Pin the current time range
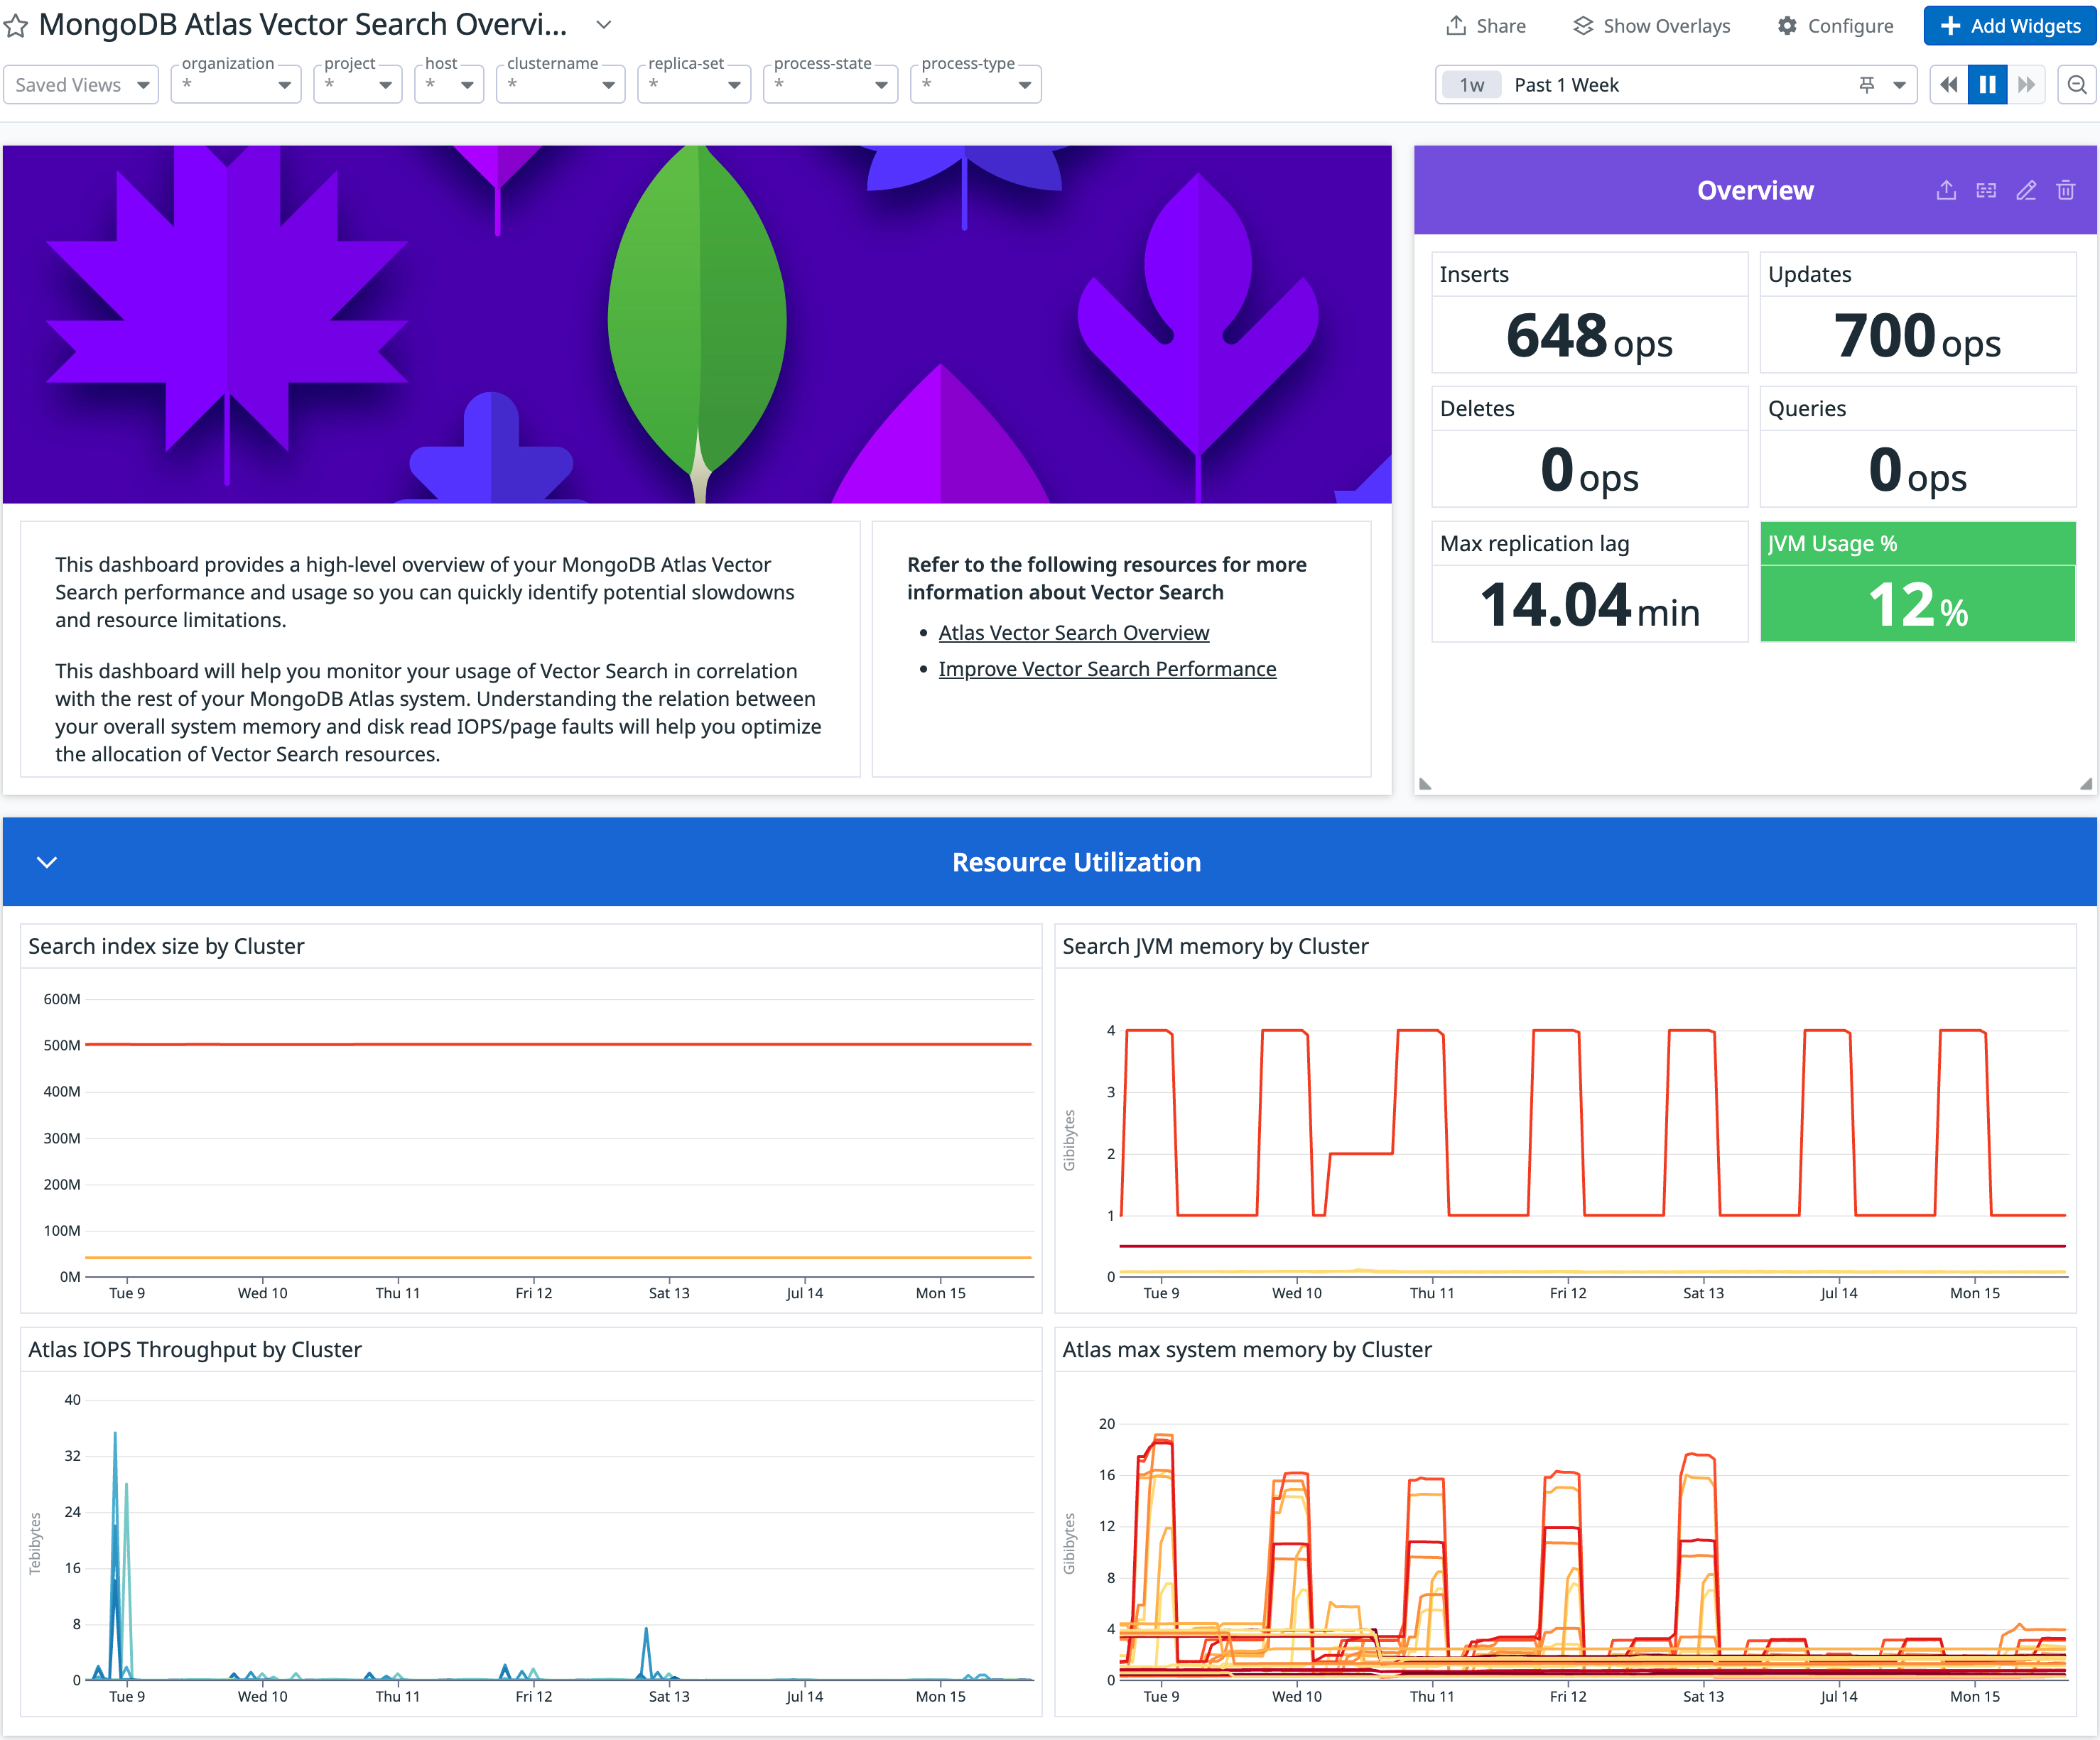This screenshot has height=1740, width=2100. pyautogui.click(x=1868, y=85)
